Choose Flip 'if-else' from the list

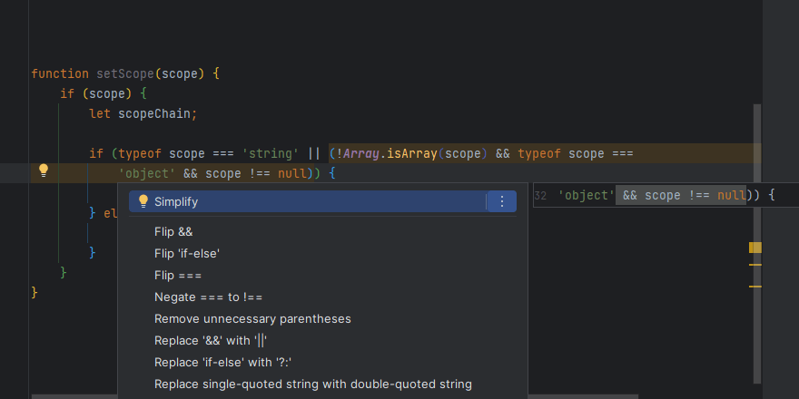pos(187,253)
